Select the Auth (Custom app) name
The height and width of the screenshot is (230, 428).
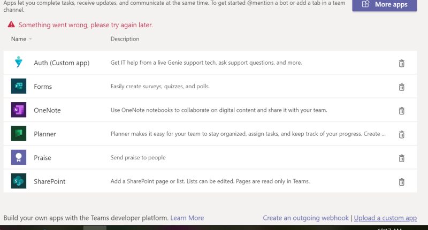click(x=62, y=63)
